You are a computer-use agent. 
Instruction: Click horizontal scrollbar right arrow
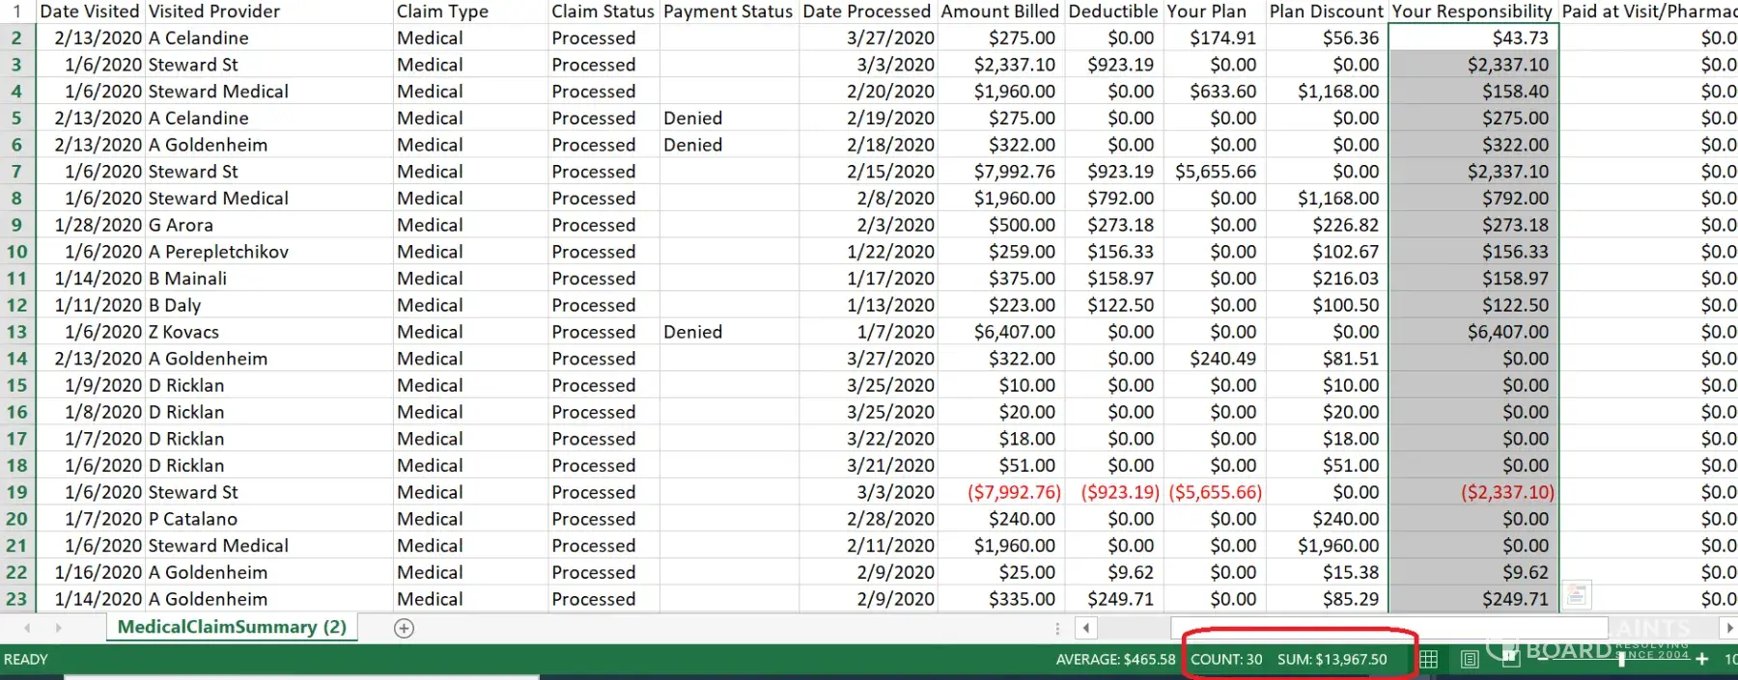1728,628
